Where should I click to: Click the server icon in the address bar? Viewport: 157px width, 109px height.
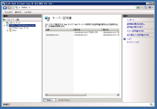[x=17, y=7]
